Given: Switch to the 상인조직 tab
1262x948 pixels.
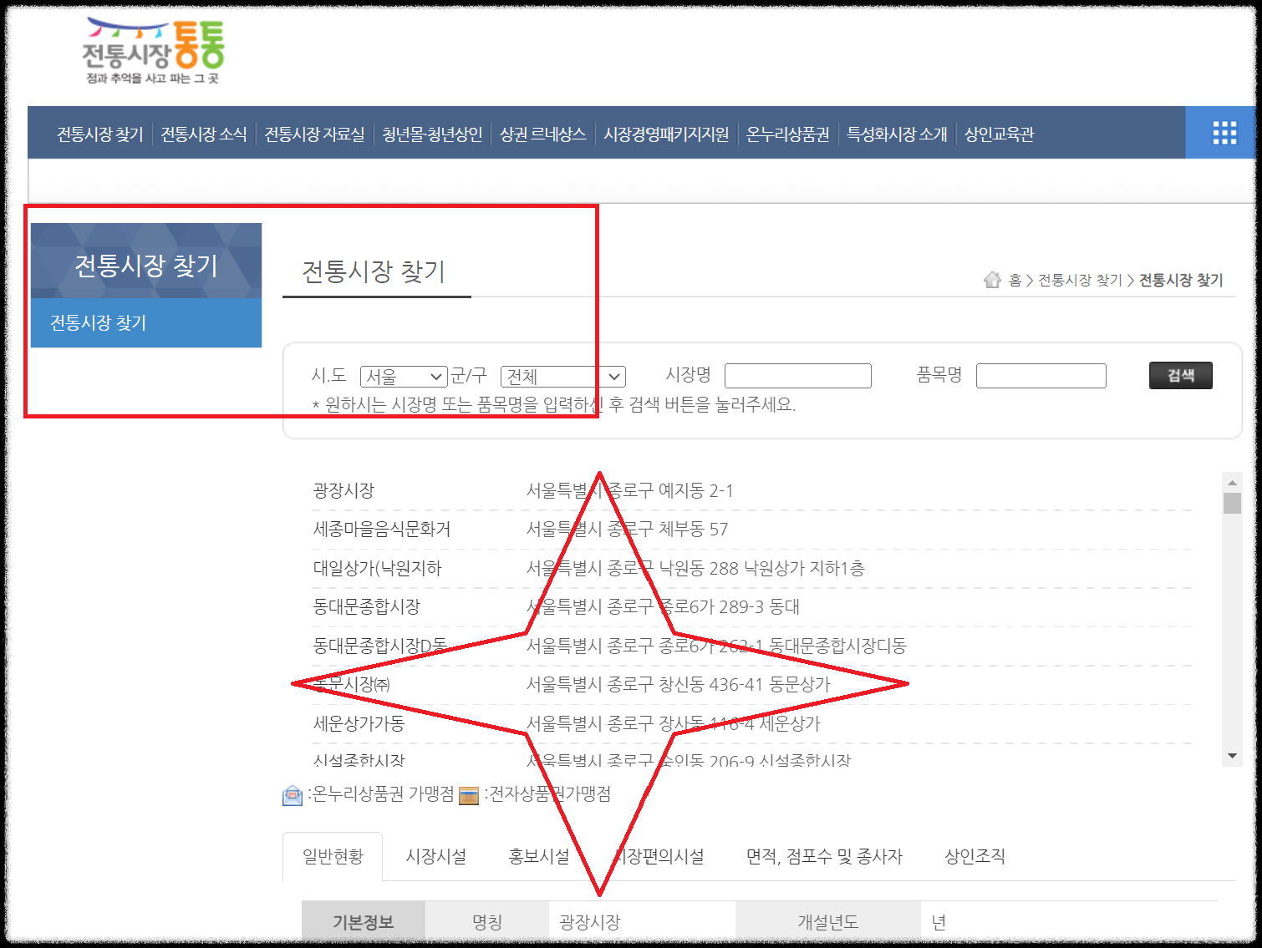Looking at the screenshot, I should (974, 856).
